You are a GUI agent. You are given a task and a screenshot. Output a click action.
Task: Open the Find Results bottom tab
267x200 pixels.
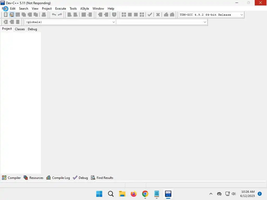(102, 178)
